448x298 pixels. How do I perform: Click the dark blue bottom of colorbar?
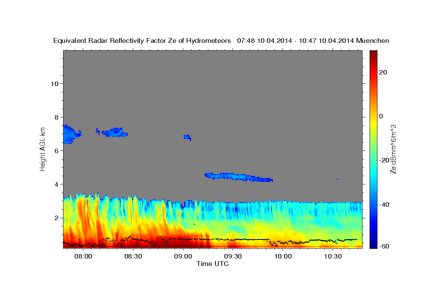point(373,245)
